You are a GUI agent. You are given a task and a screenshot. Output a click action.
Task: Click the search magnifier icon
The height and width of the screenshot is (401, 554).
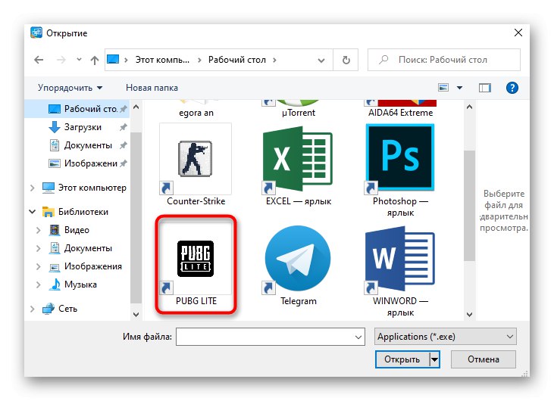(383, 60)
